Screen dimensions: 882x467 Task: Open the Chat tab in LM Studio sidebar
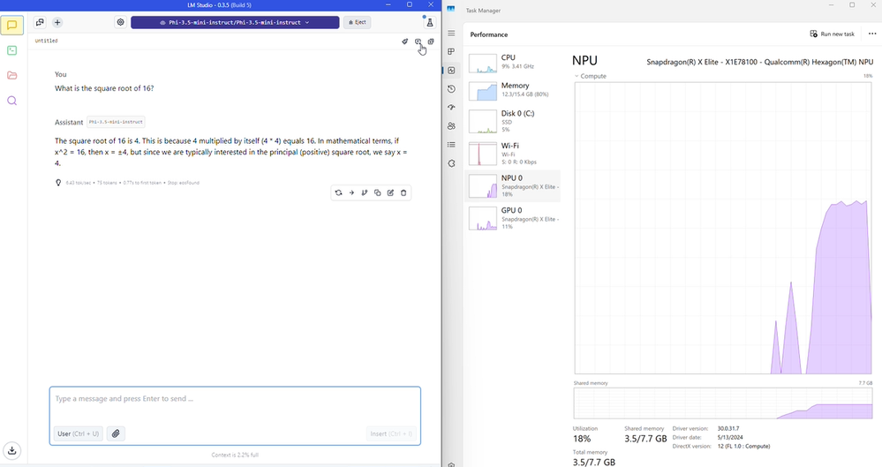coord(11,26)
